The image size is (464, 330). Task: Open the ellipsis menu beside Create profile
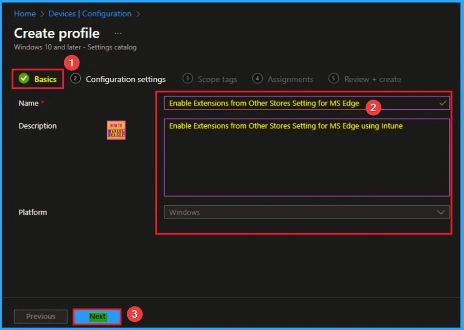tap(117, 33)
